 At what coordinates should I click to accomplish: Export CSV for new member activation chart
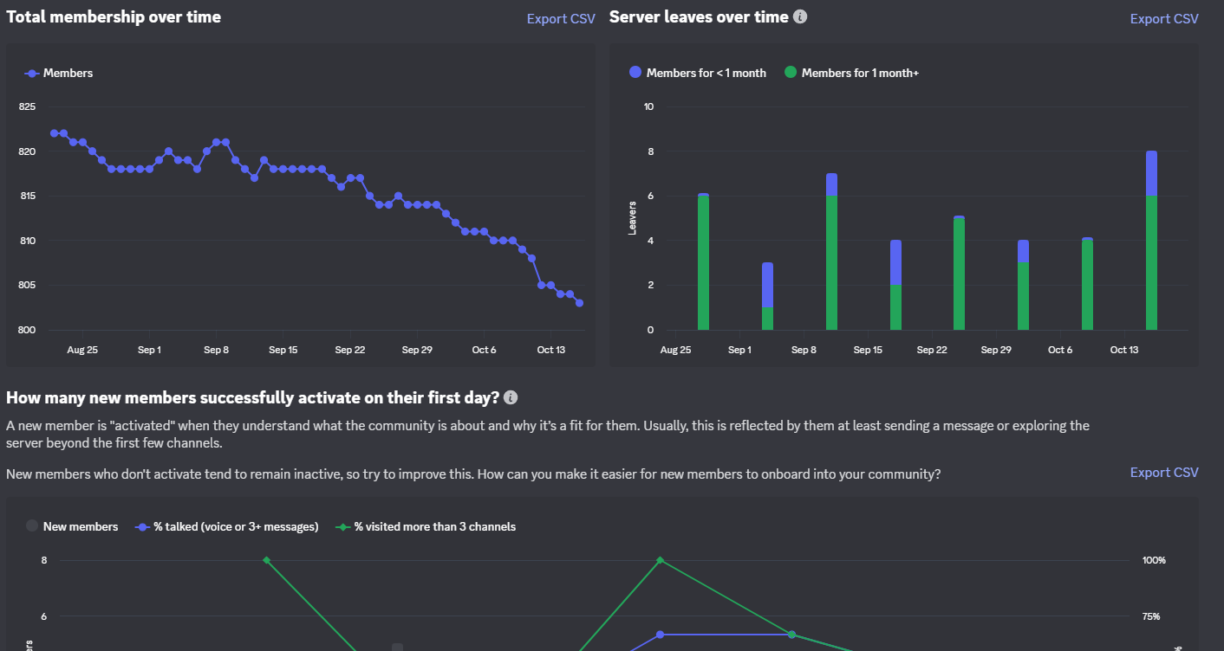pyautogui.click(x=1164, y=473)
